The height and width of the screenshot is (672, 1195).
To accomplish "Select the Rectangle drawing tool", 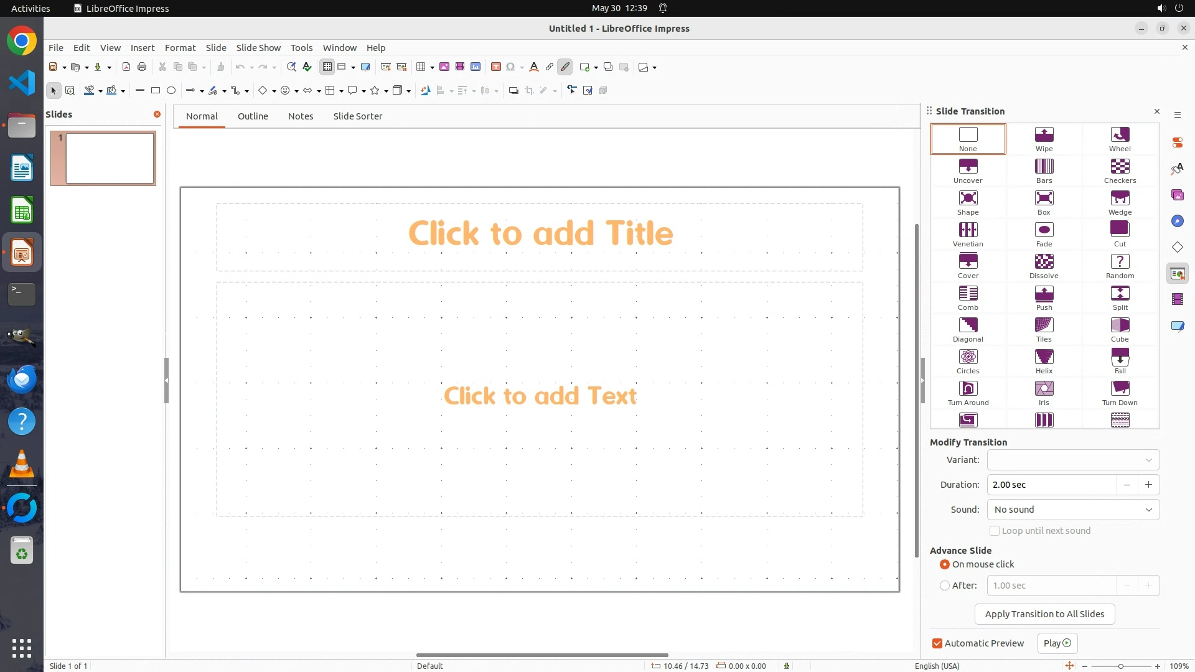I will [156, 91].
